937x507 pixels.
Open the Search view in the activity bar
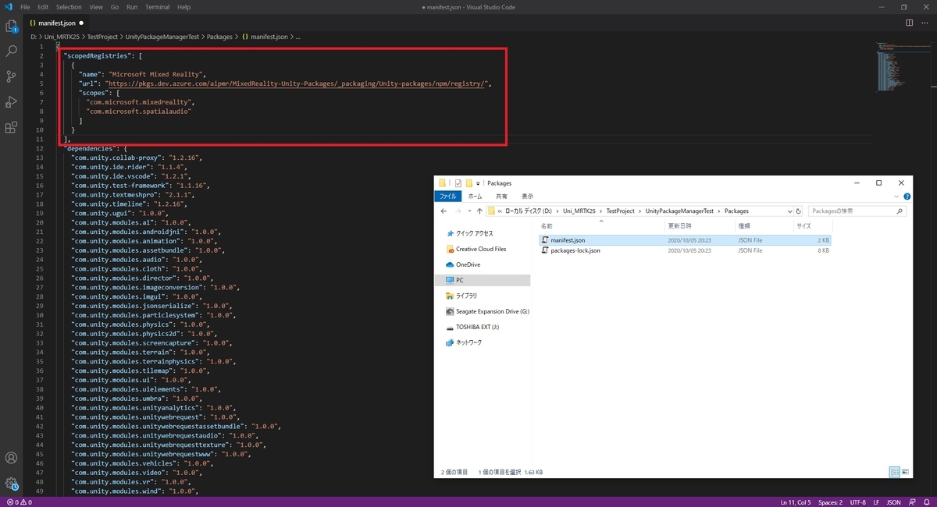point(12,51)
